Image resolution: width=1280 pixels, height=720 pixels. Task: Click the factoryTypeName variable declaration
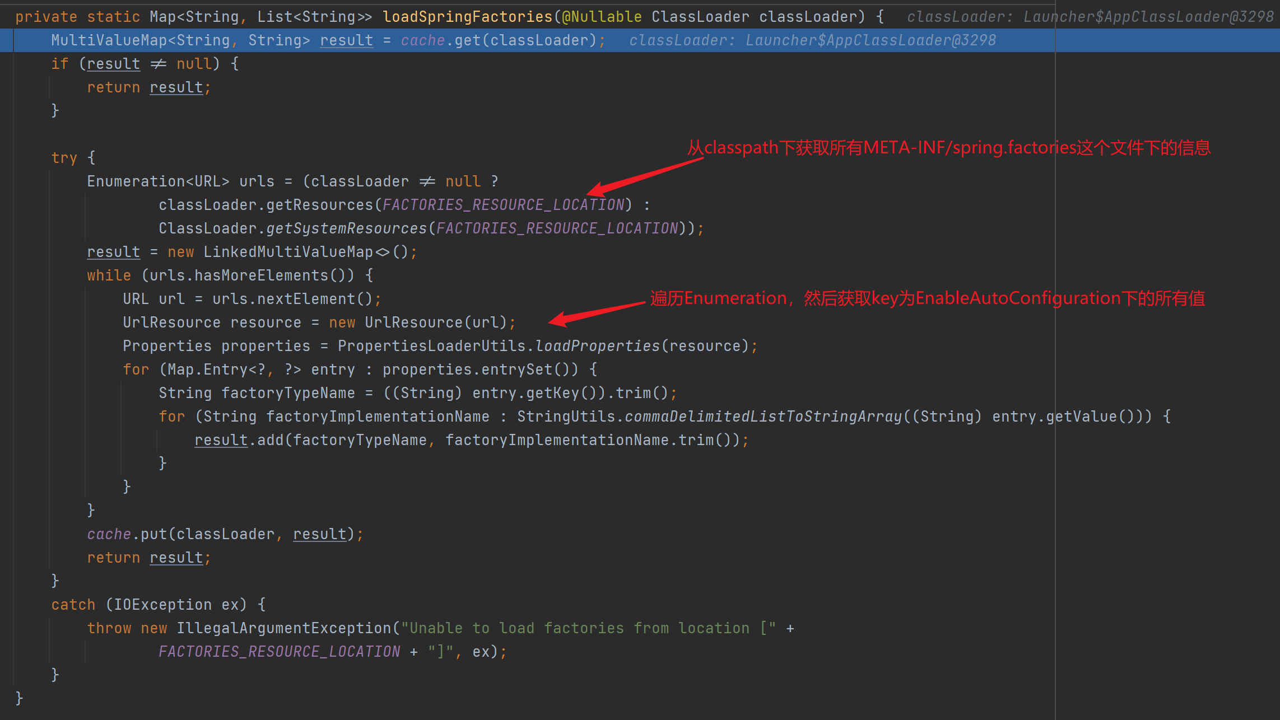click(x=287, y=393)
